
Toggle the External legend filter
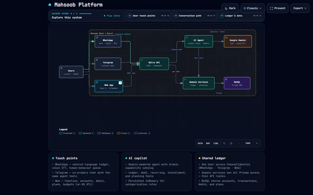[142, 133]
